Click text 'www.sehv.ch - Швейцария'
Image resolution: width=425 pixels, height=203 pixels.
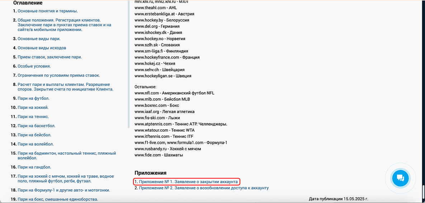click(x=160, y=70)
